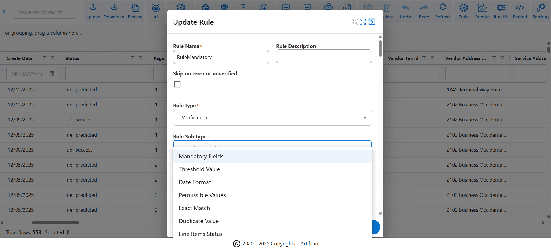Expand the Update Rule dialog to fullscreen
551x248 pixels.
(363, 22)
